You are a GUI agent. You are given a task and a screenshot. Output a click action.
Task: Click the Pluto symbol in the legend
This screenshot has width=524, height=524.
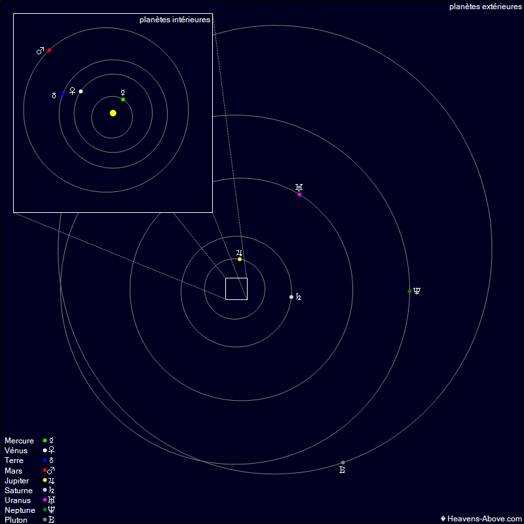click(x=52, y=520)
